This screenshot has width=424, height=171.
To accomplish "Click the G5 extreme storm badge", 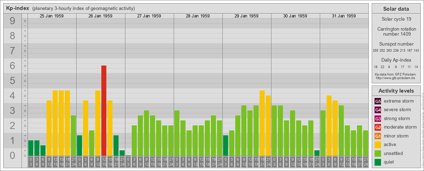I will point(378,102).
